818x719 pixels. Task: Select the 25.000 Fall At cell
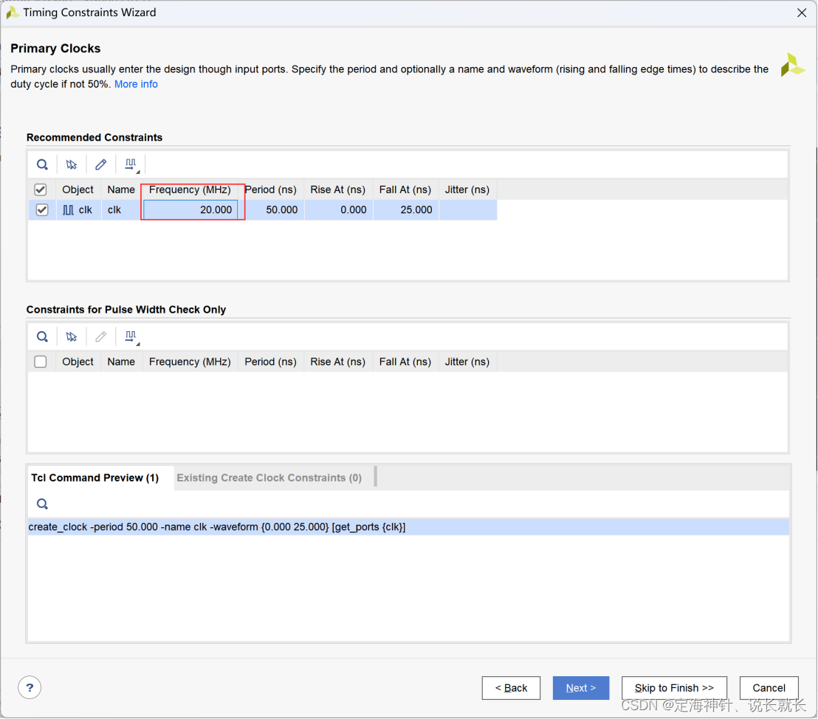(x=406, y=210)
